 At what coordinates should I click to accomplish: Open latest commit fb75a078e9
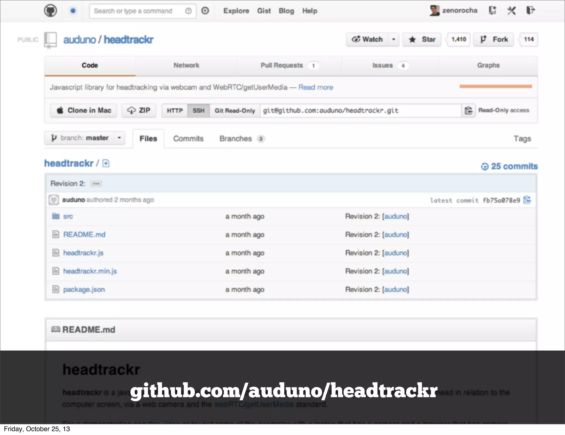point(501,200)
